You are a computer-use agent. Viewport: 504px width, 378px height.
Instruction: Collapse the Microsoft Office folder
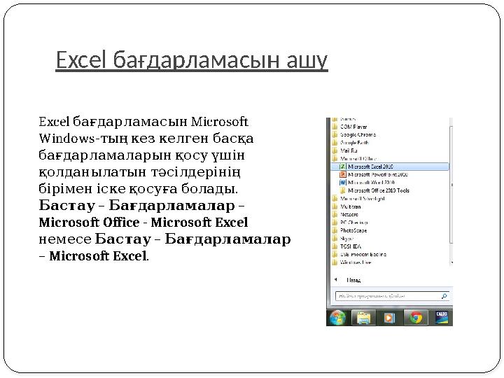click(x=354, y=158)
